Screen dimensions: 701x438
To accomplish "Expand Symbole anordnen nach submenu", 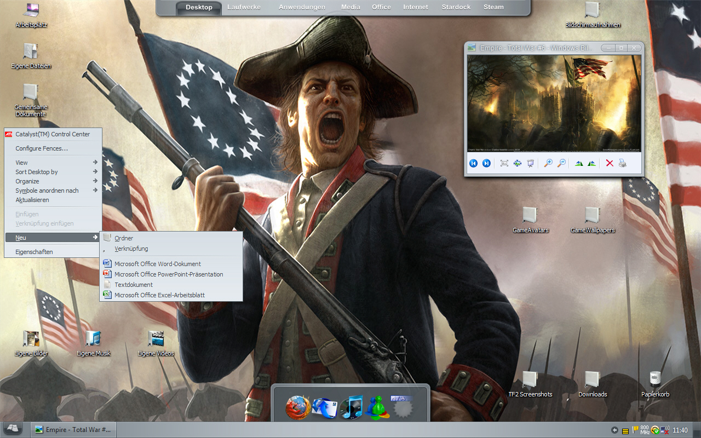I will click(53, 191).
